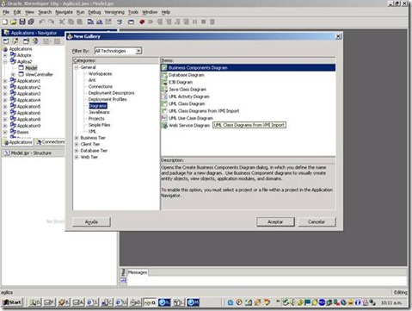Select the Model project in navigator
The image size is (412, 311).
31,68
